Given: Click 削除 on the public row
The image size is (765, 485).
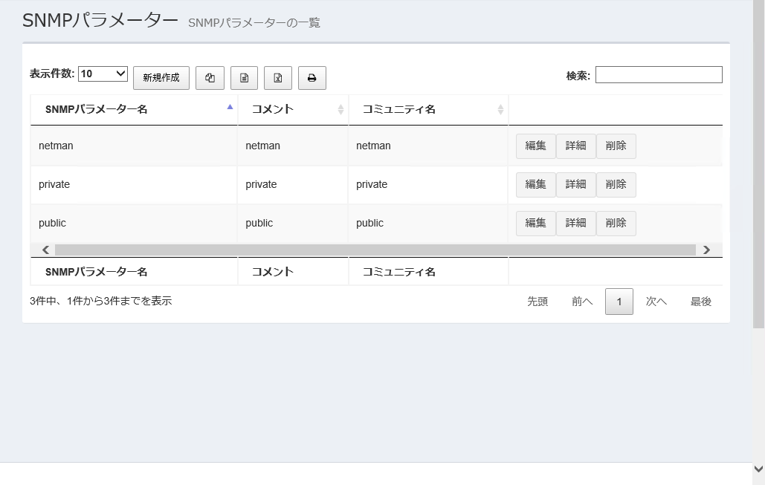Looking at the screenshot, I should [x=616, y=223].
